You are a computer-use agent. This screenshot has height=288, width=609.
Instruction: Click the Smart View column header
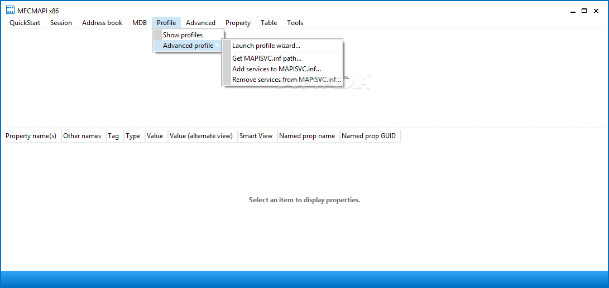[257, 136]
